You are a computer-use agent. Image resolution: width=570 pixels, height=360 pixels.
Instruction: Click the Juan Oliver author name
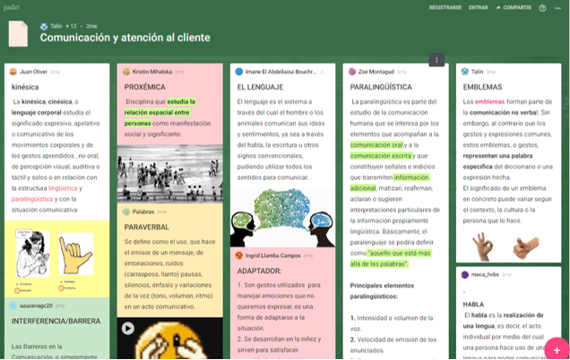tap(33, 72)
